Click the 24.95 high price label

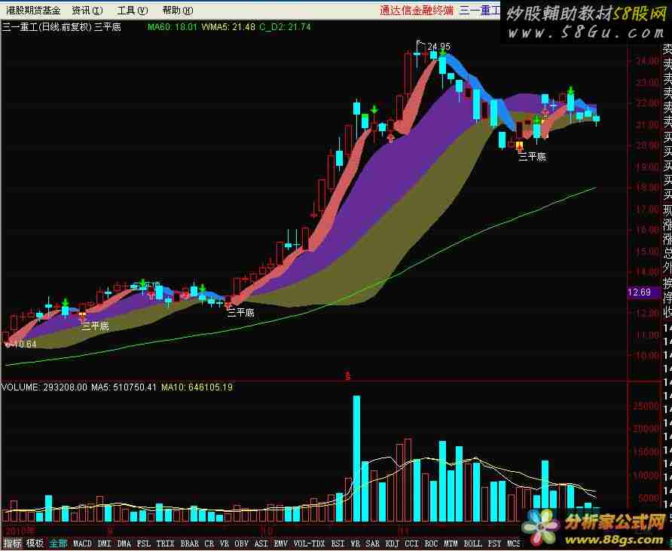439,46
